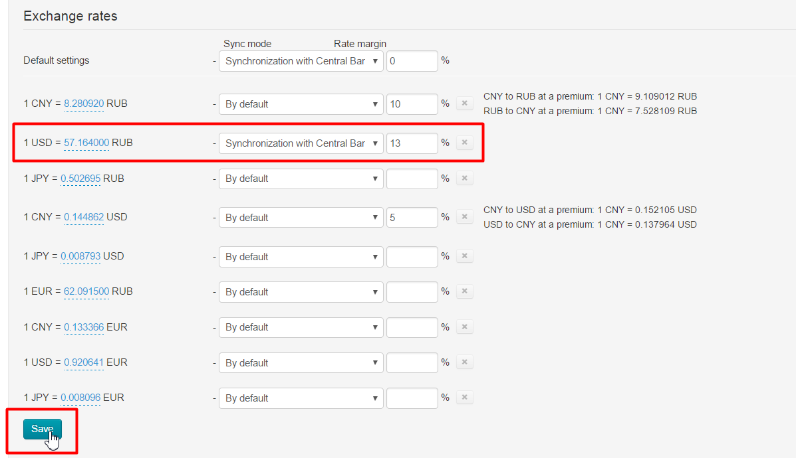Screen dimensions: 796x458
Task: Edit the 0.144862 CNY to USD rate link
Action: pyautogui.click(x=84, y=217)
